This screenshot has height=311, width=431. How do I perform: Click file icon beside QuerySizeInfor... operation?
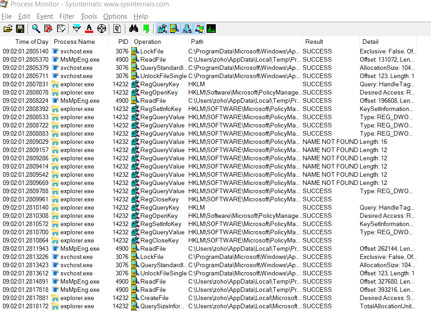135,306
